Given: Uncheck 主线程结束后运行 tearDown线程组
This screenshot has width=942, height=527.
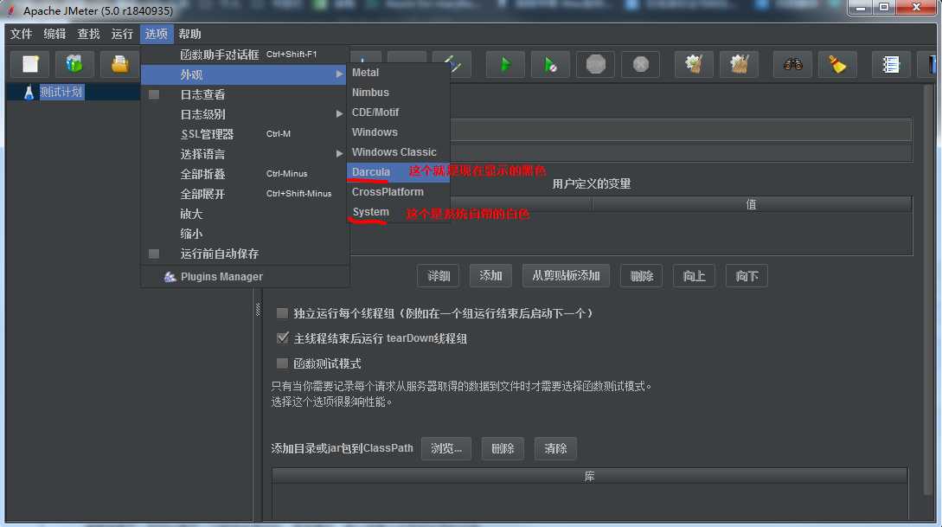Looking at the screenshot, I should click(x=282, y=337).
